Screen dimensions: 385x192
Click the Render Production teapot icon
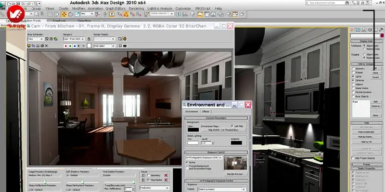pyautogui.click(x=242, y=14)
